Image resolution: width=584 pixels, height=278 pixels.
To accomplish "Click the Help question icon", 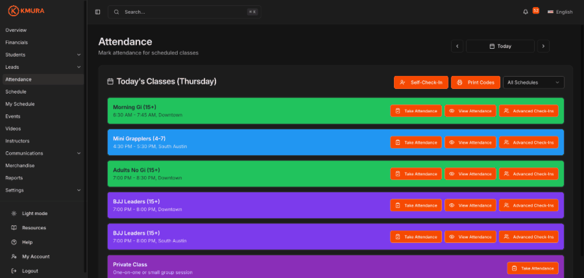I will click(x=14, y=242).
